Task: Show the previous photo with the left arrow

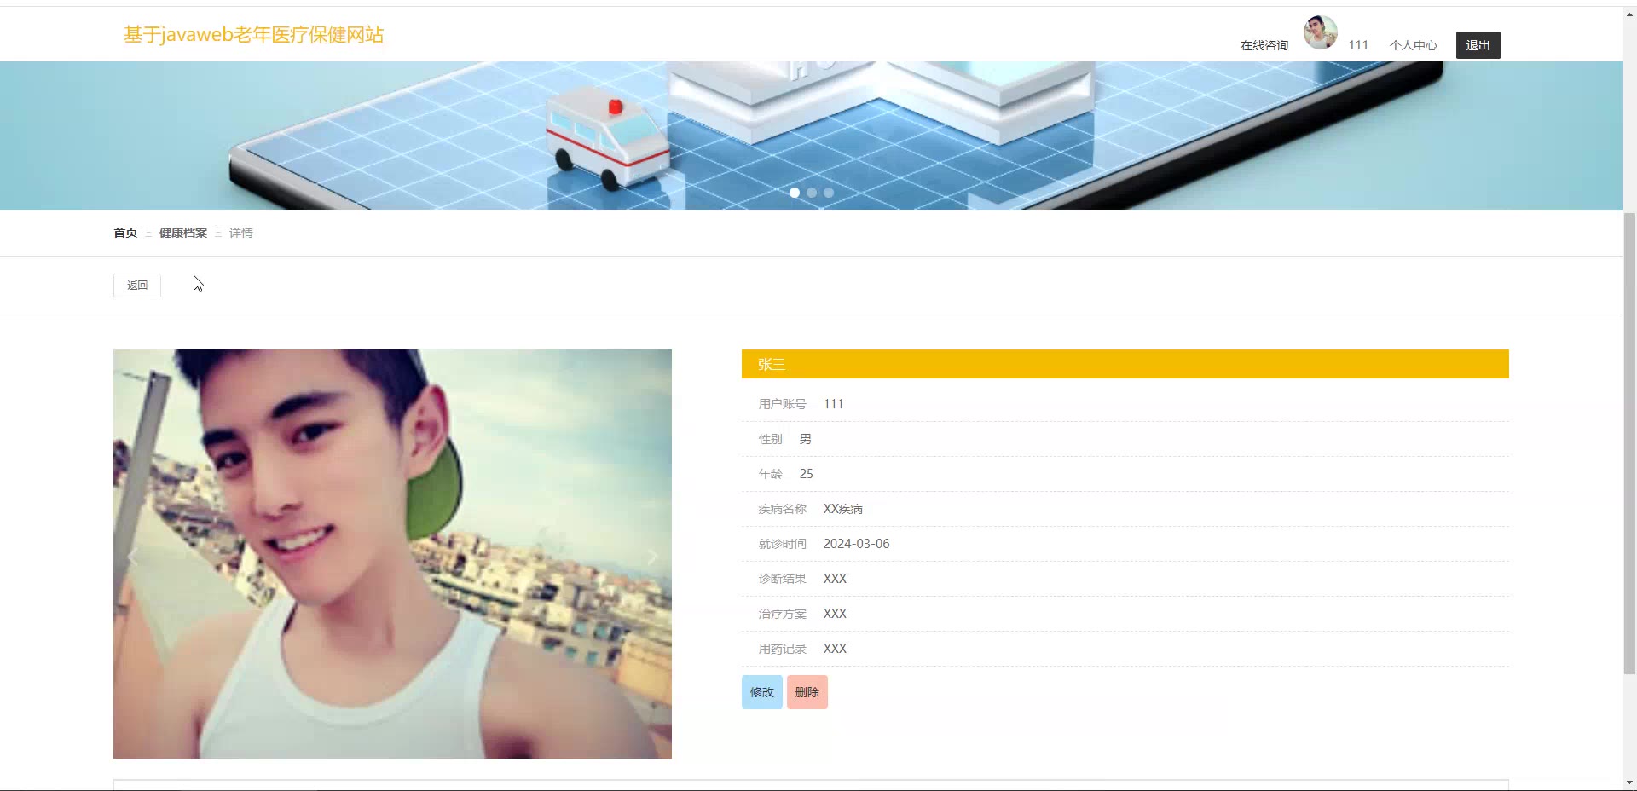Action: click(x=132, y=557)
